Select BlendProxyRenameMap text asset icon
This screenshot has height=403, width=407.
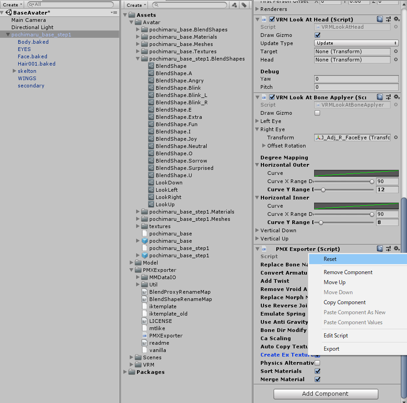tap(145, 292)
